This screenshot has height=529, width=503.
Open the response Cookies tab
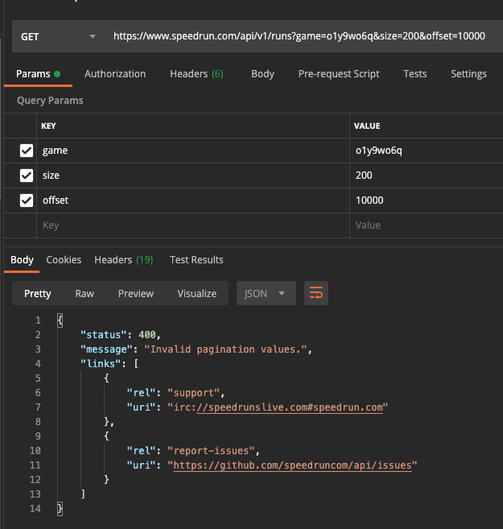(64, 260)
